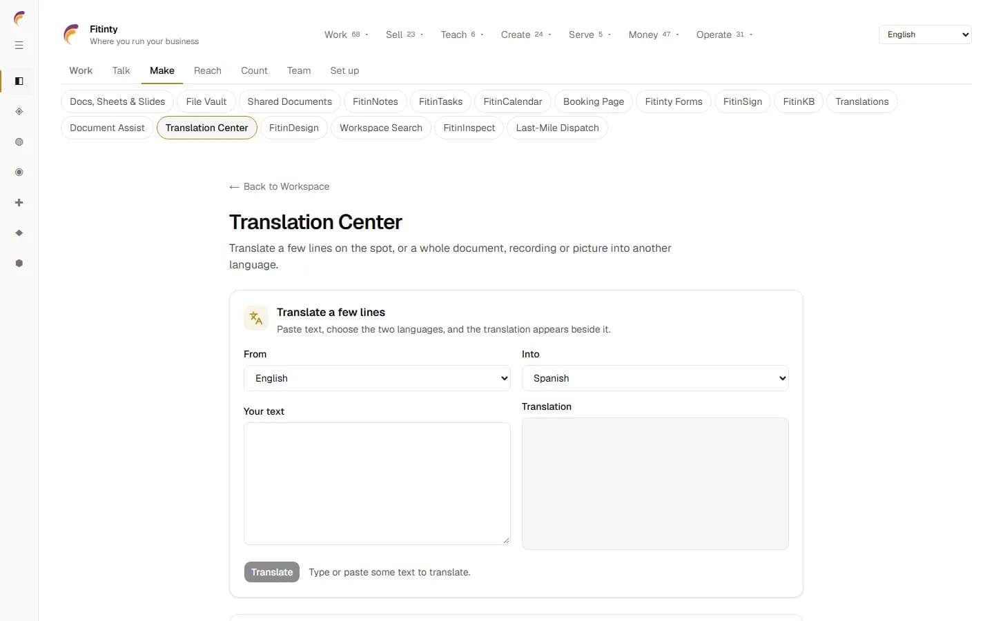
Task: Expand the Teach 6 top menu
Action: 462,34
